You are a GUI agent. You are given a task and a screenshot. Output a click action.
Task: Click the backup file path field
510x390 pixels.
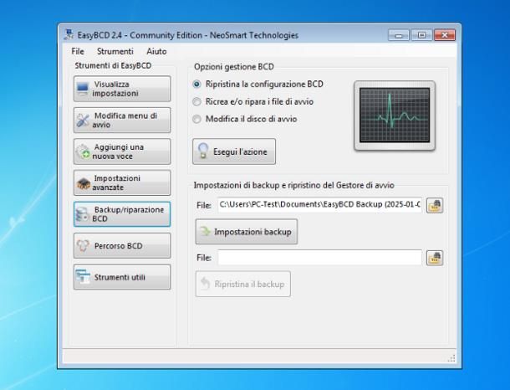click(319, 205)
